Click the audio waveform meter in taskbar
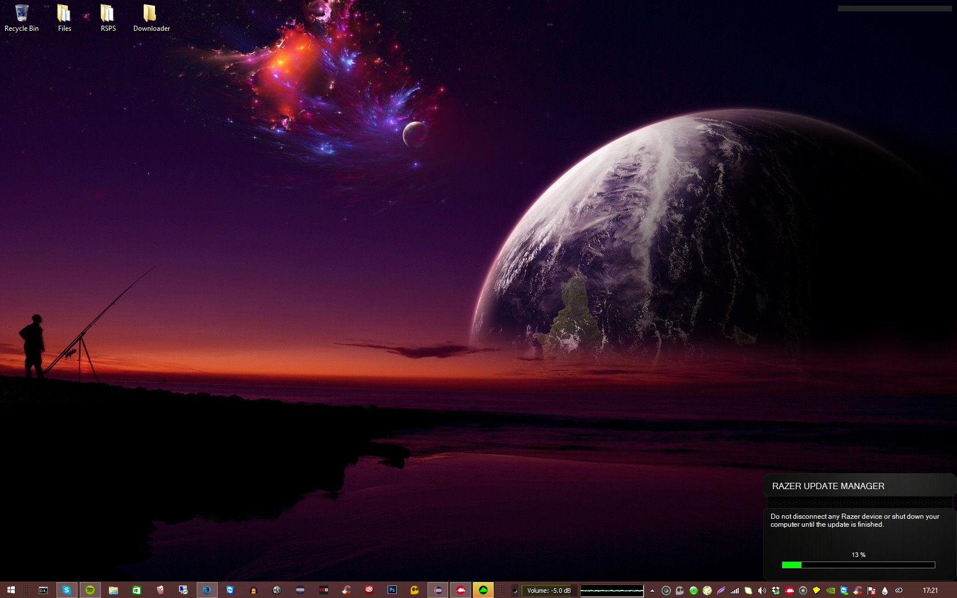The height and width of the screenshot is (598, 957). (x=612, y=591)
